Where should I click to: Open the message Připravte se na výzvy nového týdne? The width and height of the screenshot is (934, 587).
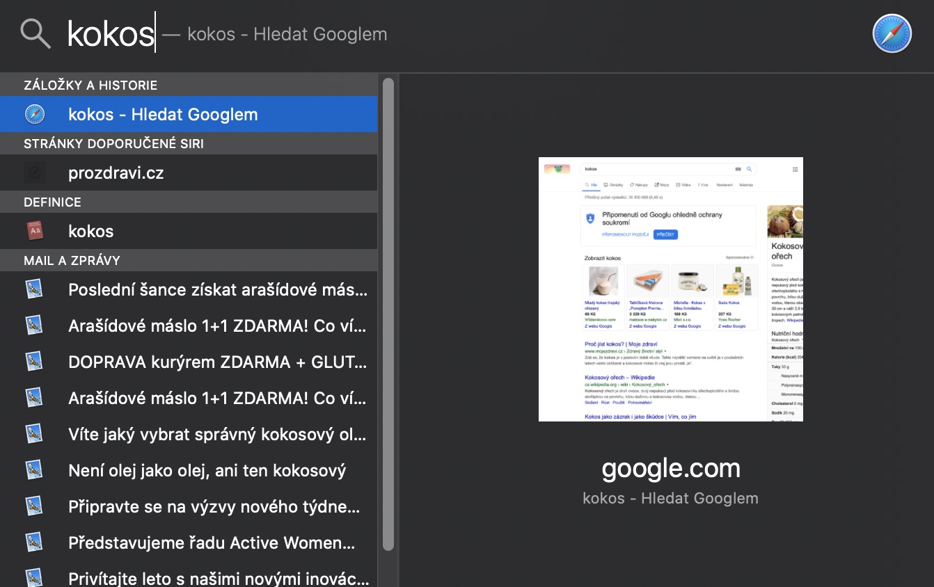coord(189,506)
